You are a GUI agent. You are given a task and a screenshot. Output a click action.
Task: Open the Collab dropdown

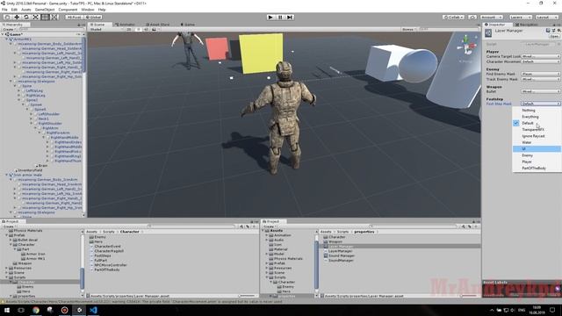click(x=453, y=18)
